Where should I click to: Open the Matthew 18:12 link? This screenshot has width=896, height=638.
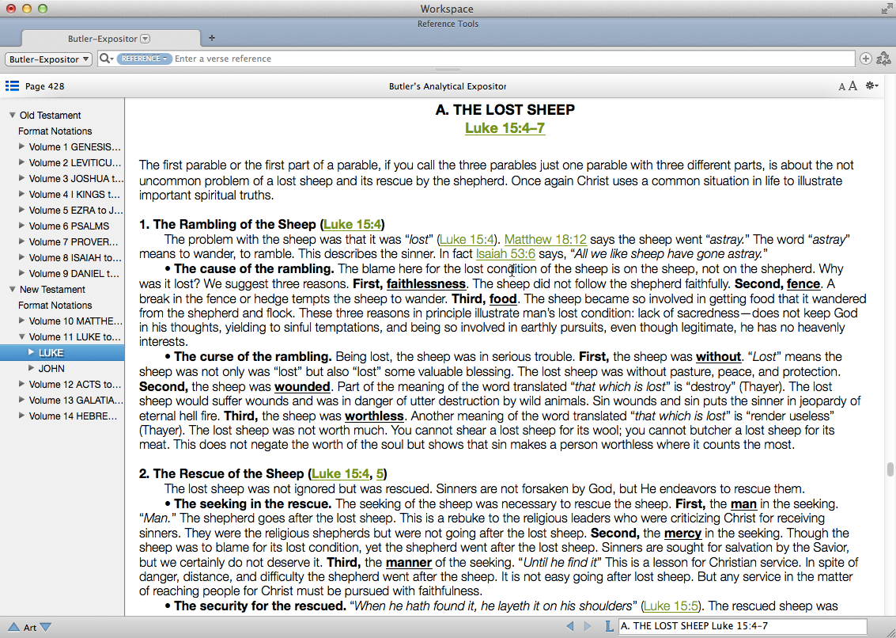pyautogui.click(x=545, y=239)
